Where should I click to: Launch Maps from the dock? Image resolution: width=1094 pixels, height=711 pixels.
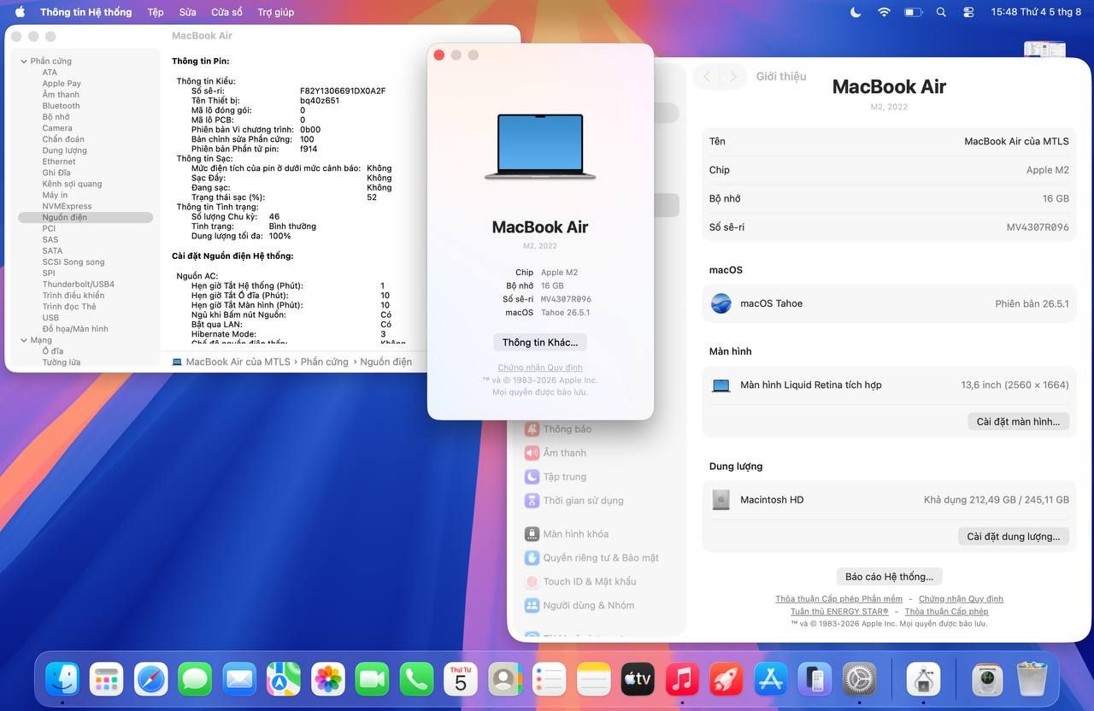(x=284, y=679)
